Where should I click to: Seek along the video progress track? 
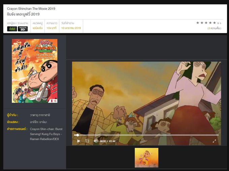point(146,135)
